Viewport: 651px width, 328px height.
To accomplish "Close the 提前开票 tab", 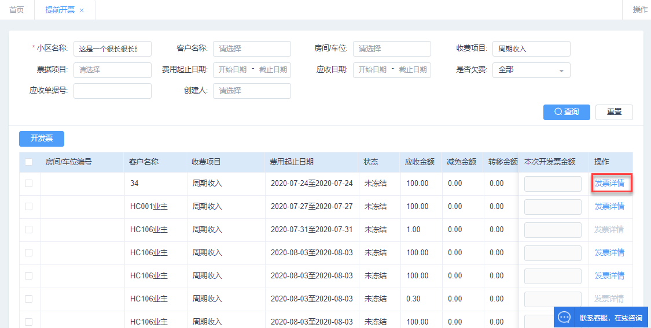I will 82,10.
